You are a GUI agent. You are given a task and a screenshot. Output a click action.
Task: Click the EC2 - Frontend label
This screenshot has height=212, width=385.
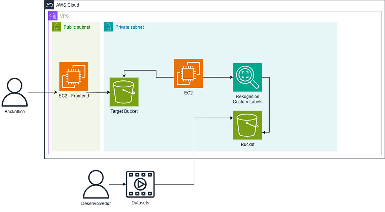click(74, 96)
